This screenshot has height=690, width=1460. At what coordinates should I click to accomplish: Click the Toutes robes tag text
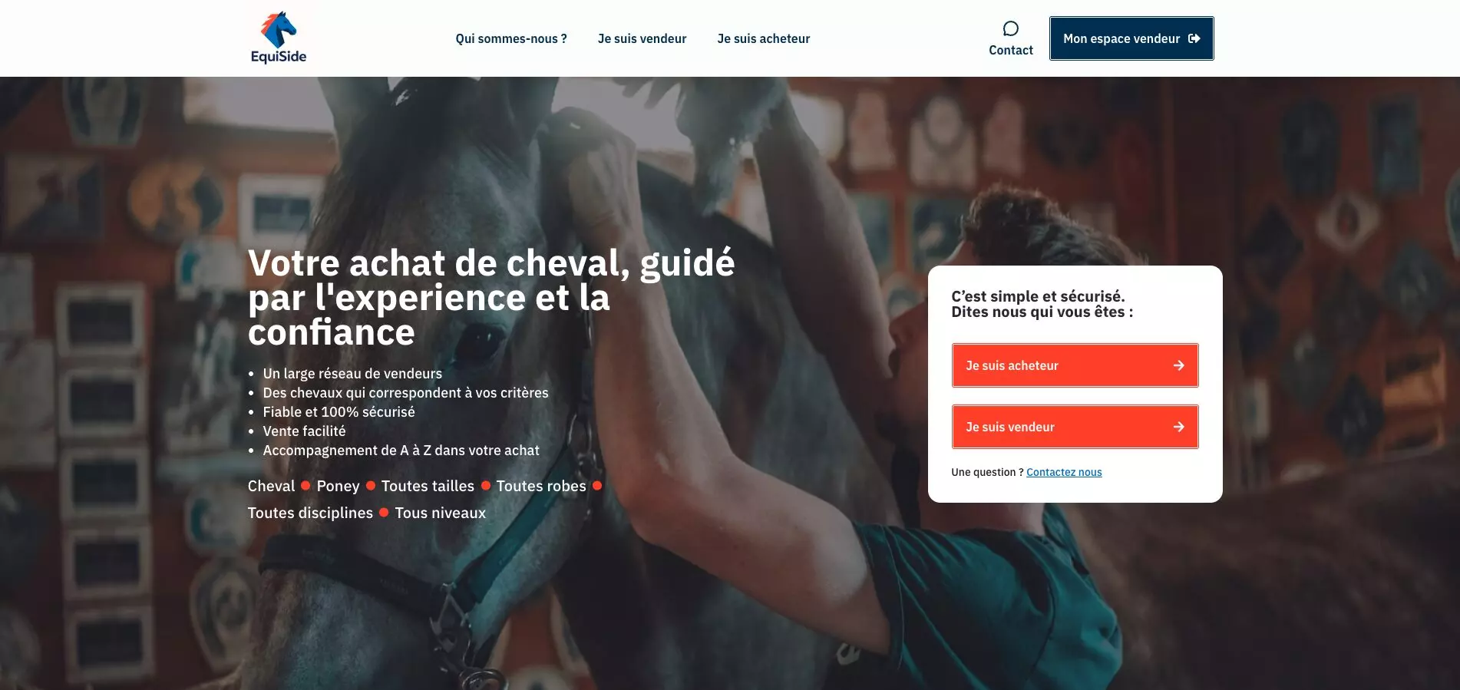coord(541,486)
